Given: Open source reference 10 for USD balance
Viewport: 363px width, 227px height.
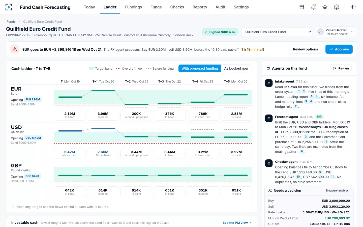Looking at the screenshot, I should [298, 177].
